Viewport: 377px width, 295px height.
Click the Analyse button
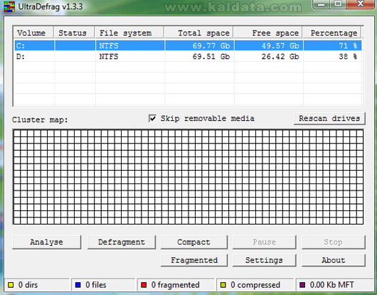(x=47, y=242)
